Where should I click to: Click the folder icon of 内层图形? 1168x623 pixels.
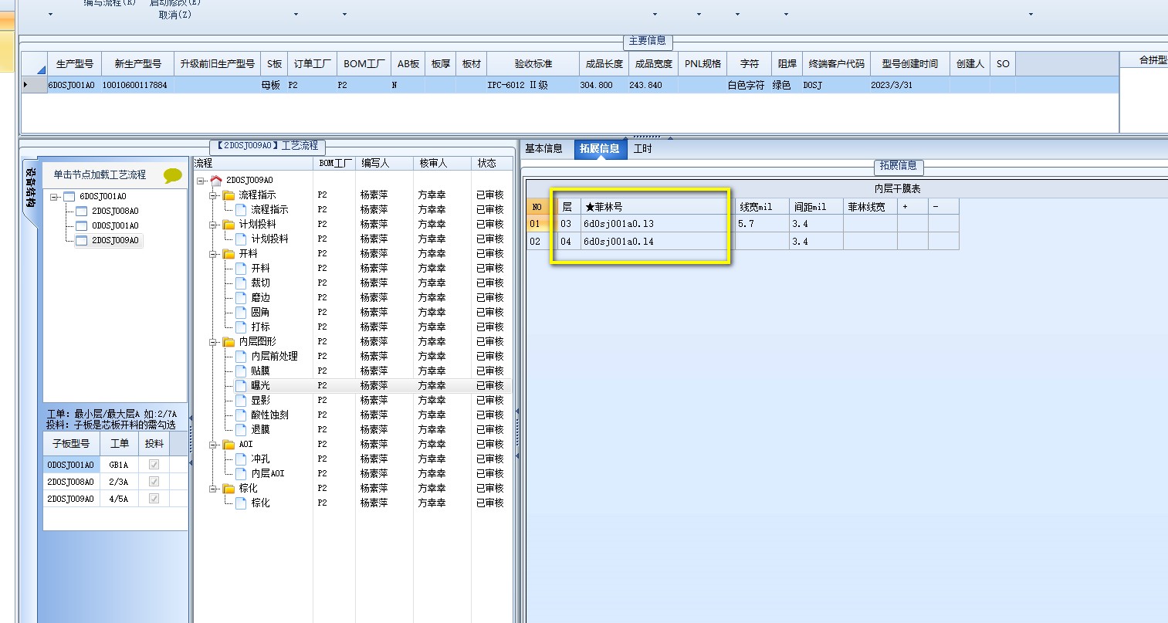tap(229, 341)
